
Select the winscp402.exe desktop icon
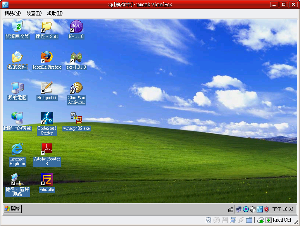(x=76, y=119)
